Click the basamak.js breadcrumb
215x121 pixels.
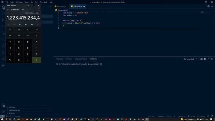62,10
